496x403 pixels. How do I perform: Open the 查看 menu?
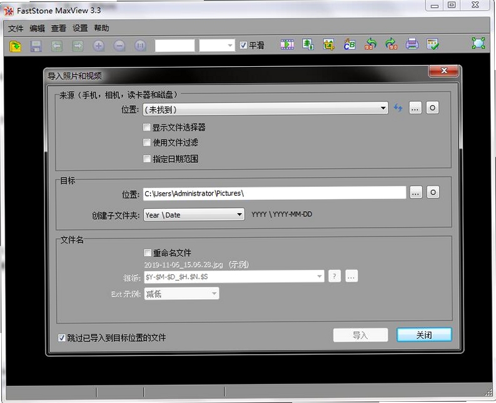[x=59, y=28]
